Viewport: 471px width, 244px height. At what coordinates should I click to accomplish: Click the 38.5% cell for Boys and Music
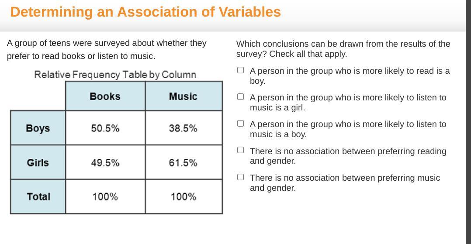pyautogui.click(x=183, y=128)
